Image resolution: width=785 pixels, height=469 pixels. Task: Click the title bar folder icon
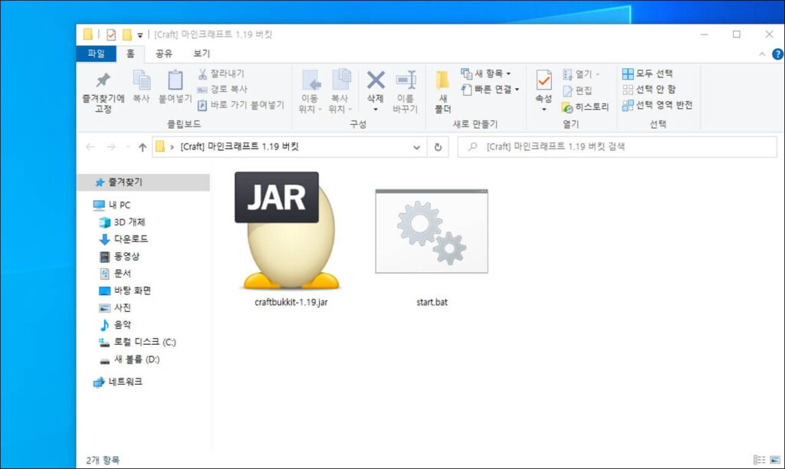(87, 34)
